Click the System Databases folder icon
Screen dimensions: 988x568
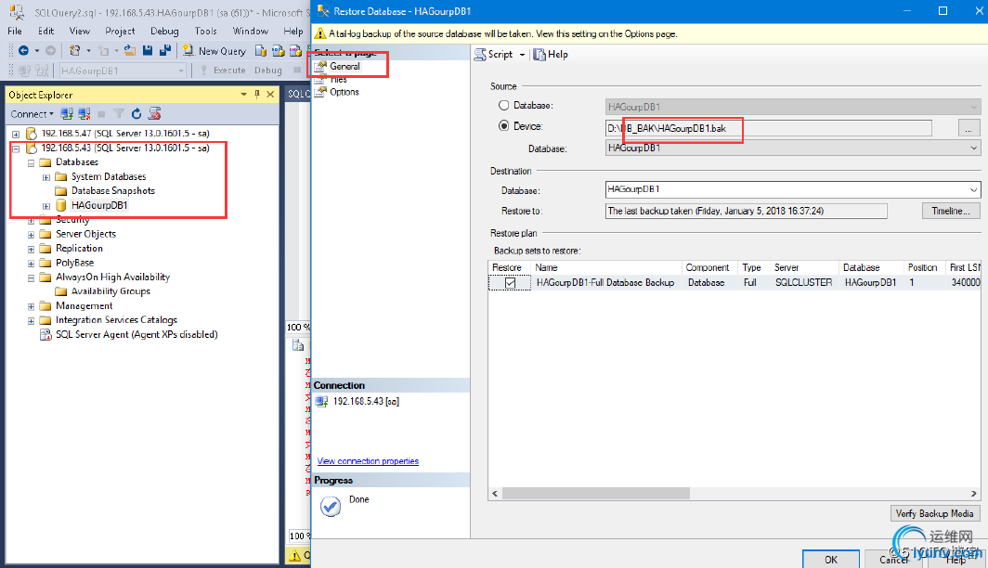[61, 177]
